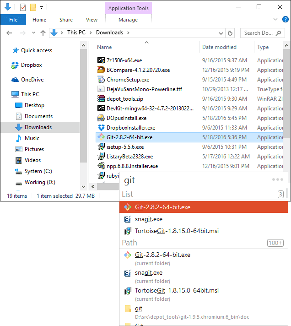
Task: Click the Git icon in highlighted Listary result
Action: click(x=128, y=207)
